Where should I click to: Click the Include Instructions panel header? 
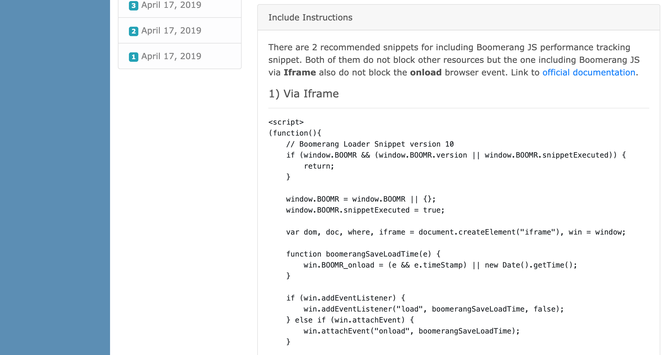pyautogui.click(x=310, y=17)
